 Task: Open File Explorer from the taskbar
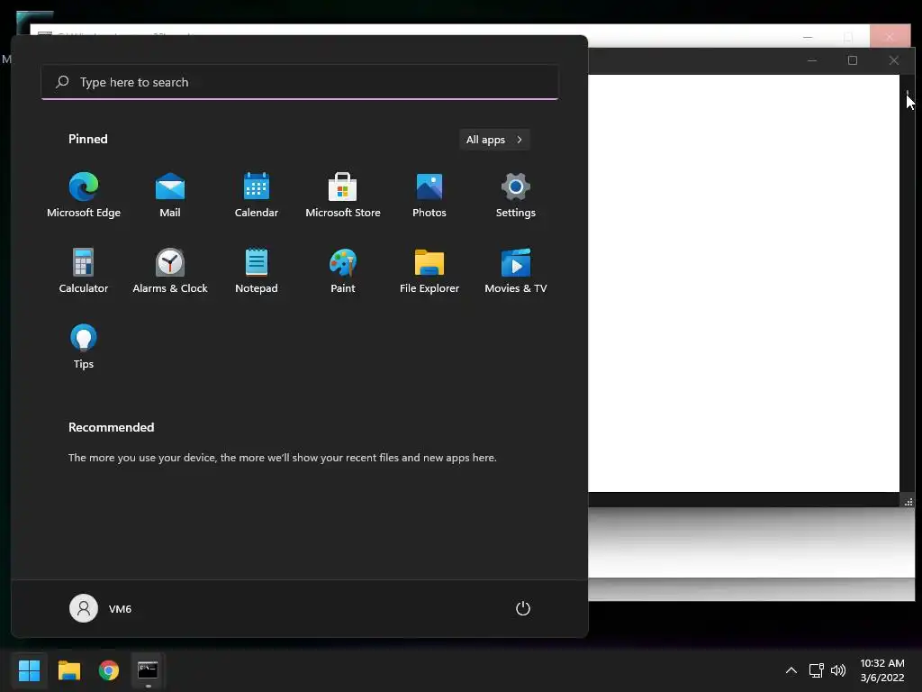68,670
